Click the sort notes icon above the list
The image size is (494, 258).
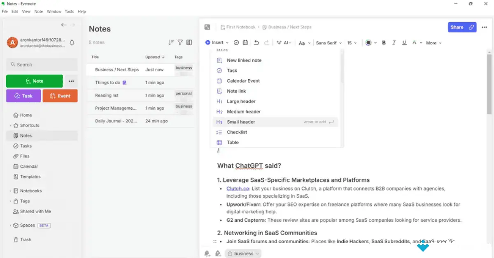(x=171, y=42)
